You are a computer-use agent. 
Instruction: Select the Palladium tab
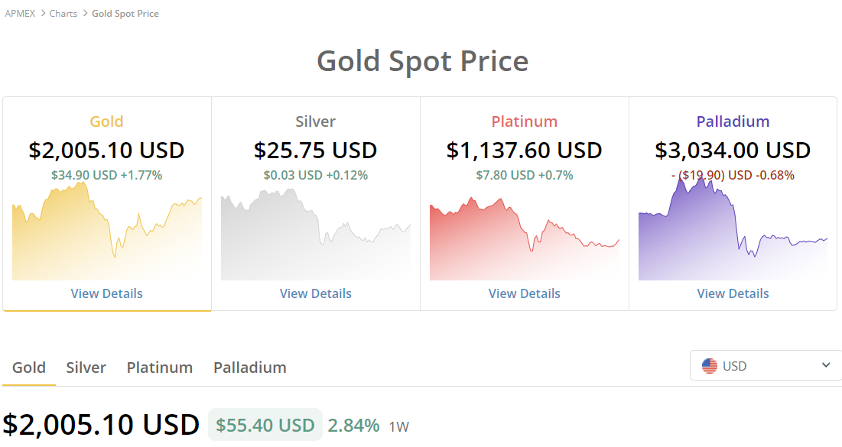[250, 368]
